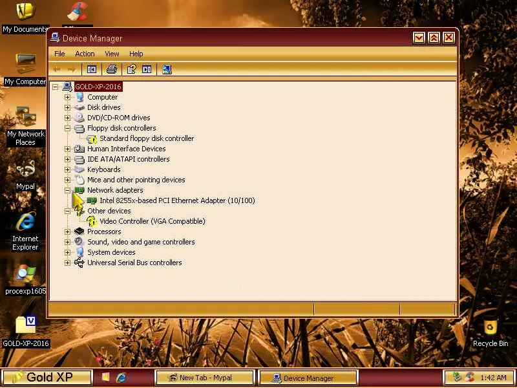Open the Action menu
The image size is (517, 388).
point(85,54)
